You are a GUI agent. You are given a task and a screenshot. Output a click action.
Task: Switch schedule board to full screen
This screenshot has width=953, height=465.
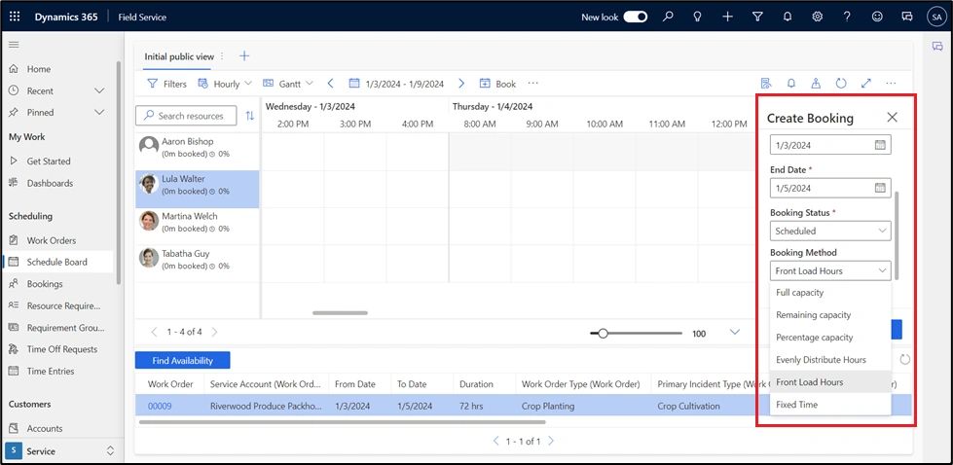click(866, 84)
